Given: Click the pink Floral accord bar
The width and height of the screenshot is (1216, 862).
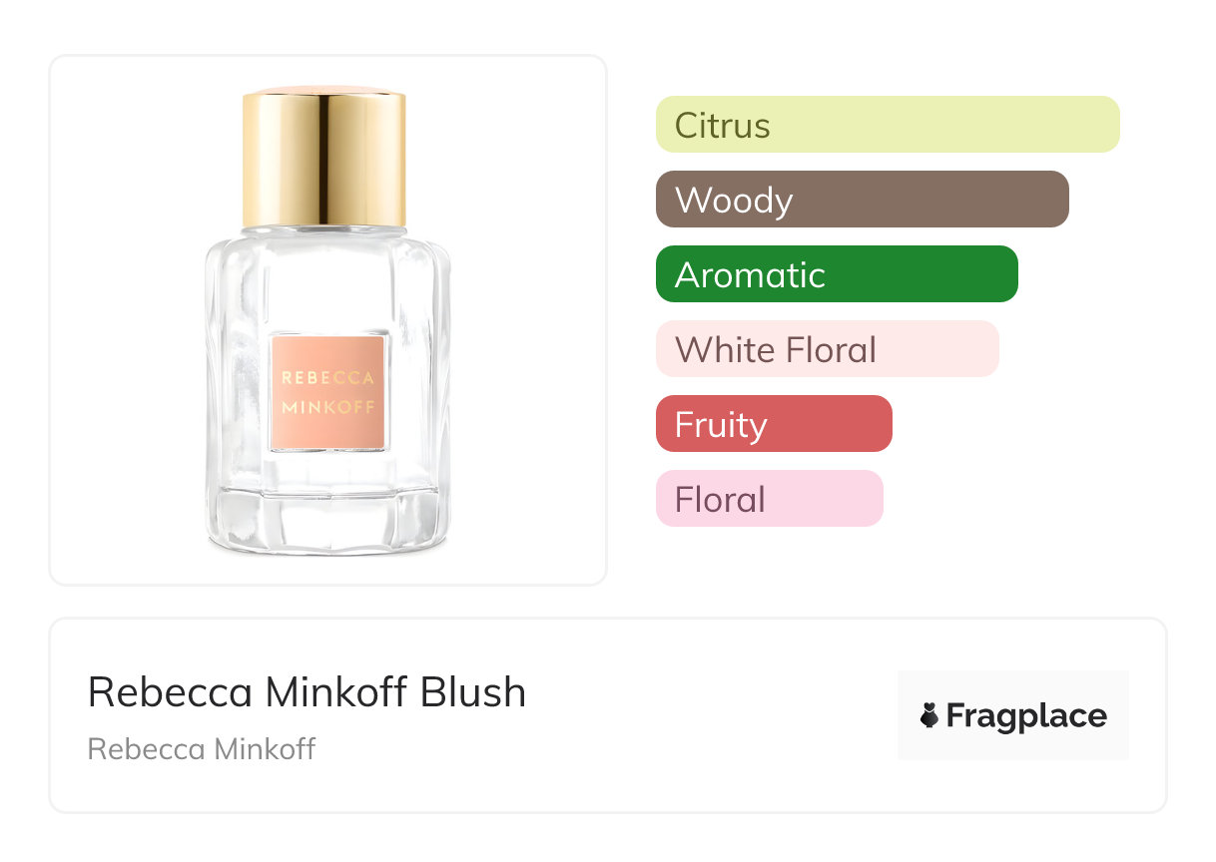Looking at the screenshot, I should (x=769, y=499).
